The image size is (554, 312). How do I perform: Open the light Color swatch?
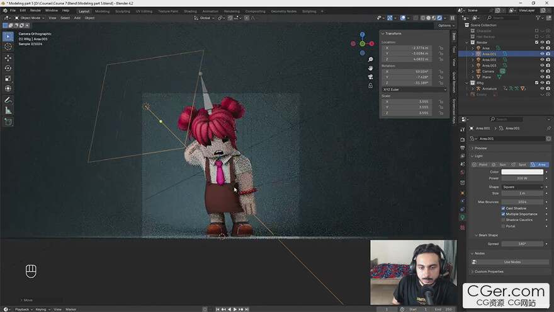pos(522,172)
